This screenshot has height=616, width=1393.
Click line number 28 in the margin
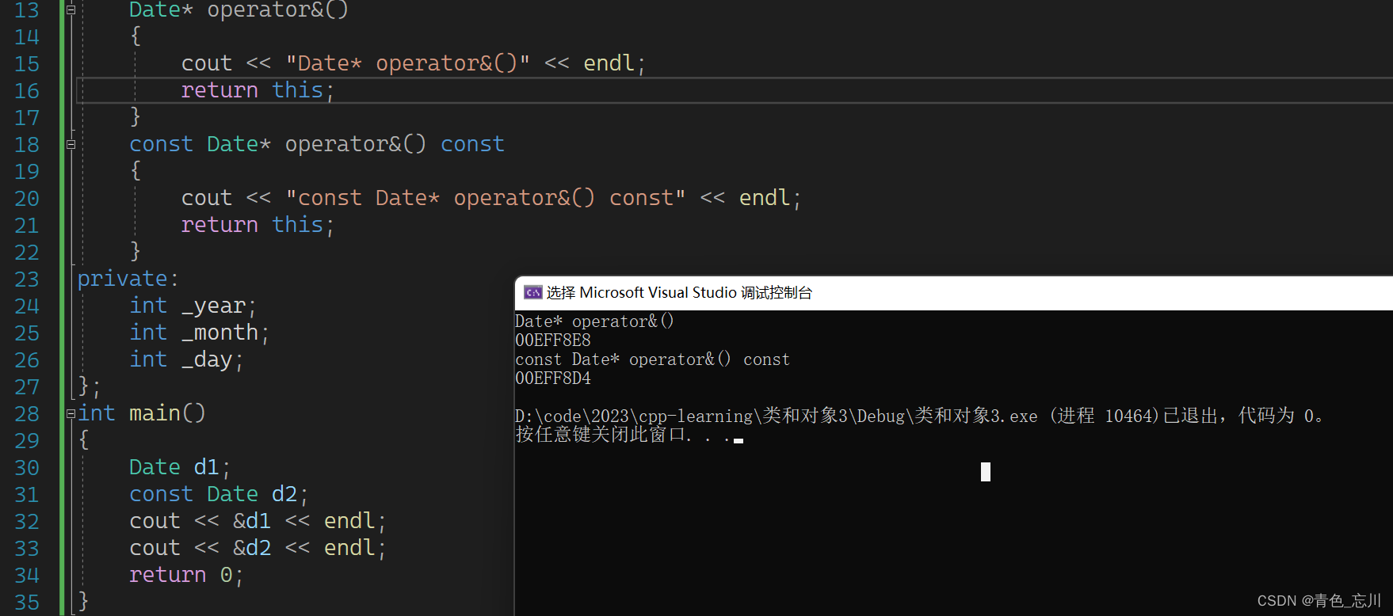pyautogui.click(x=26, y=414)
